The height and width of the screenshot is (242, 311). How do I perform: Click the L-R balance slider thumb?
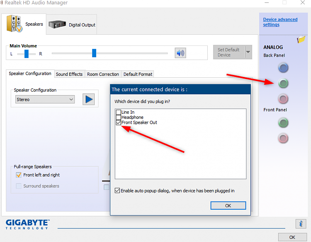coord(27,54)
